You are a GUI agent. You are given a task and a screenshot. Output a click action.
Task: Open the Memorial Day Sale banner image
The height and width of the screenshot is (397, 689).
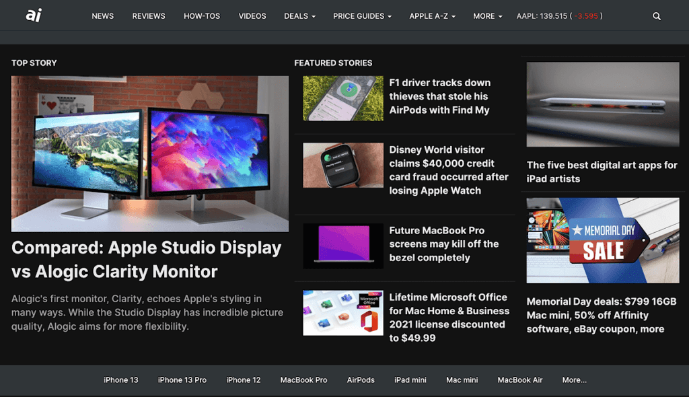click(602, 240)
